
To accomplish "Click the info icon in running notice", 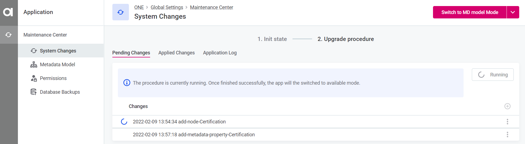I will 127,83.
